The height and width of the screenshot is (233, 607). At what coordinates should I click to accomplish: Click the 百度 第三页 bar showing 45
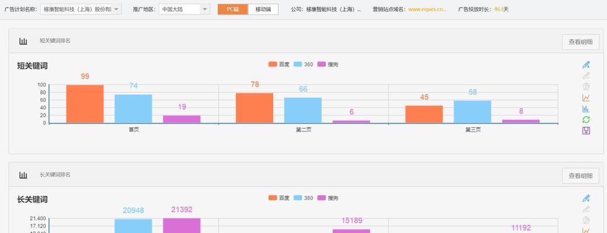point(424,114)
